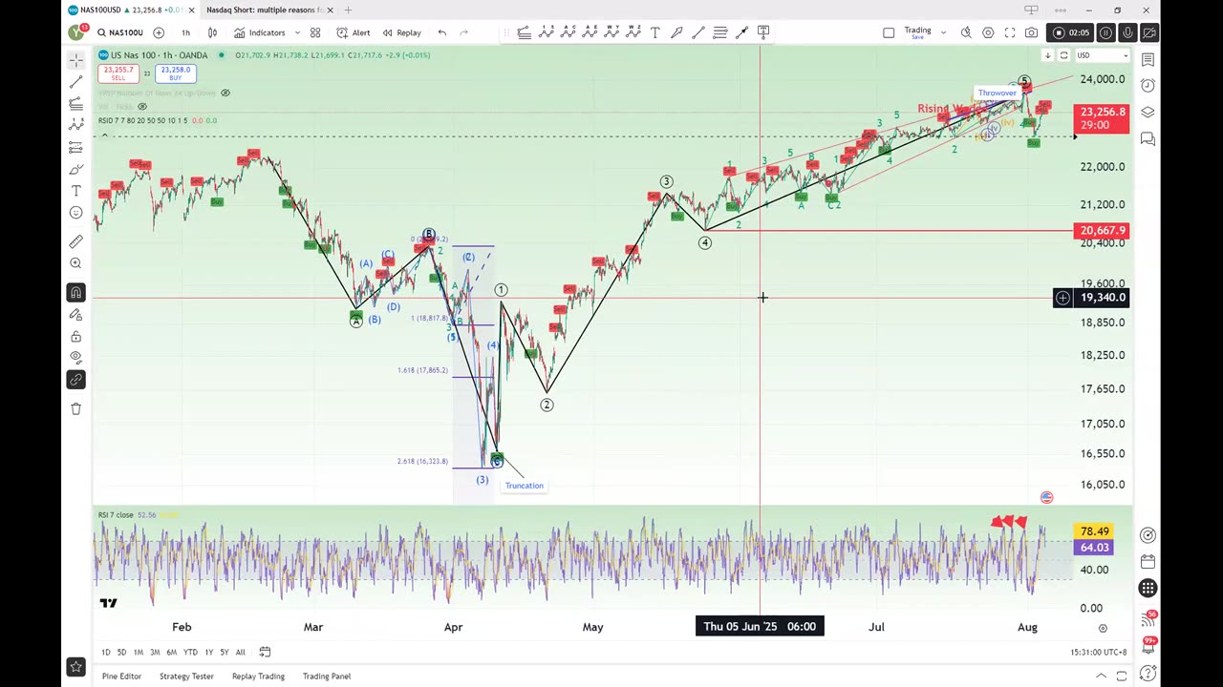Open the Trading Panel tab
Viewport: 1223px width, 687px height.
327,677
